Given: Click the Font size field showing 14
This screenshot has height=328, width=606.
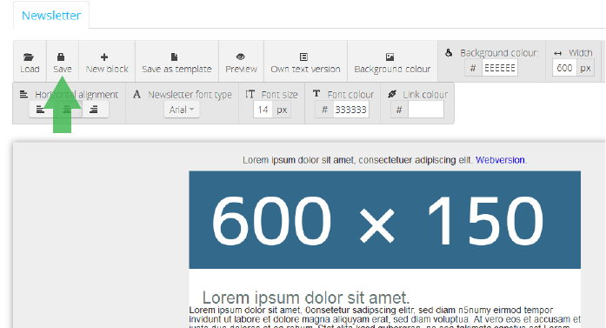Looking at the screenshot, I should (263, 110).
